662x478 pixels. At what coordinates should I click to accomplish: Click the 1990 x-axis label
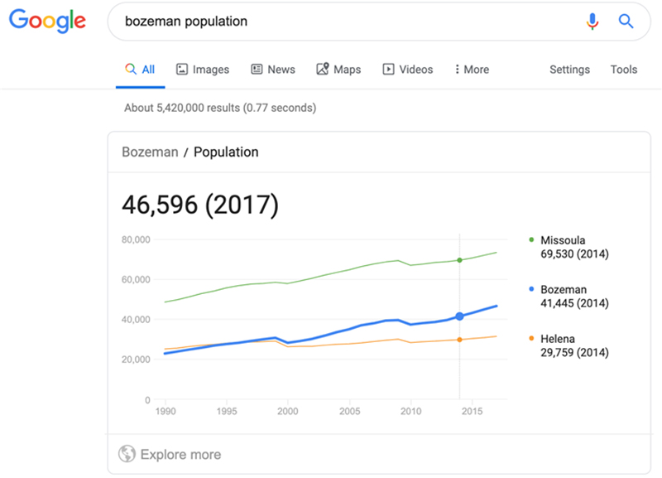pyautogui.click(x=165, y=411)
